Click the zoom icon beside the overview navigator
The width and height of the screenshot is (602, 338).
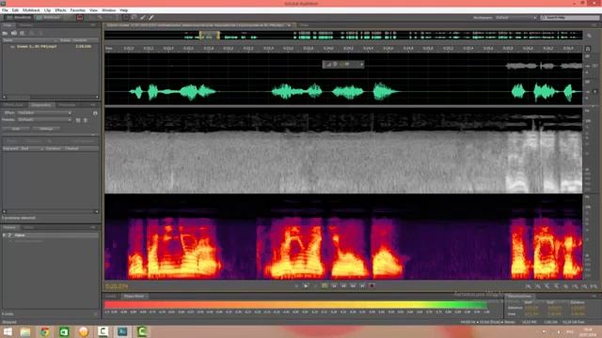(589, 36)
